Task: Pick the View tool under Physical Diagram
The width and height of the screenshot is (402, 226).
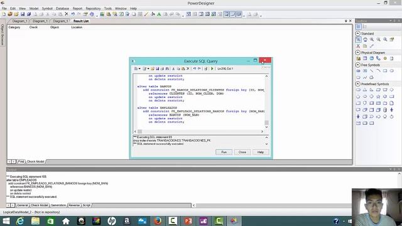Action: 372,58
